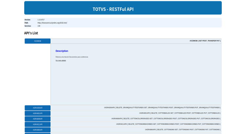The width and height of the screenshot is (246, 134).
Task: Select the COTTONGINS methods row
Action: pyautogui.click(x=136, y=130)
